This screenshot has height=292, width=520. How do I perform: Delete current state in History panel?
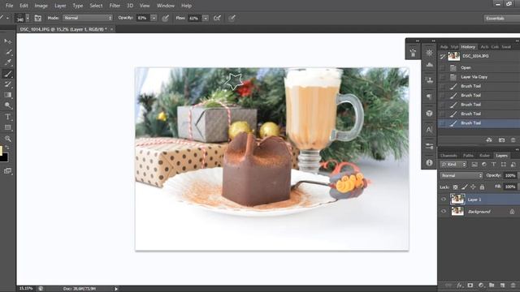point(513,140)
